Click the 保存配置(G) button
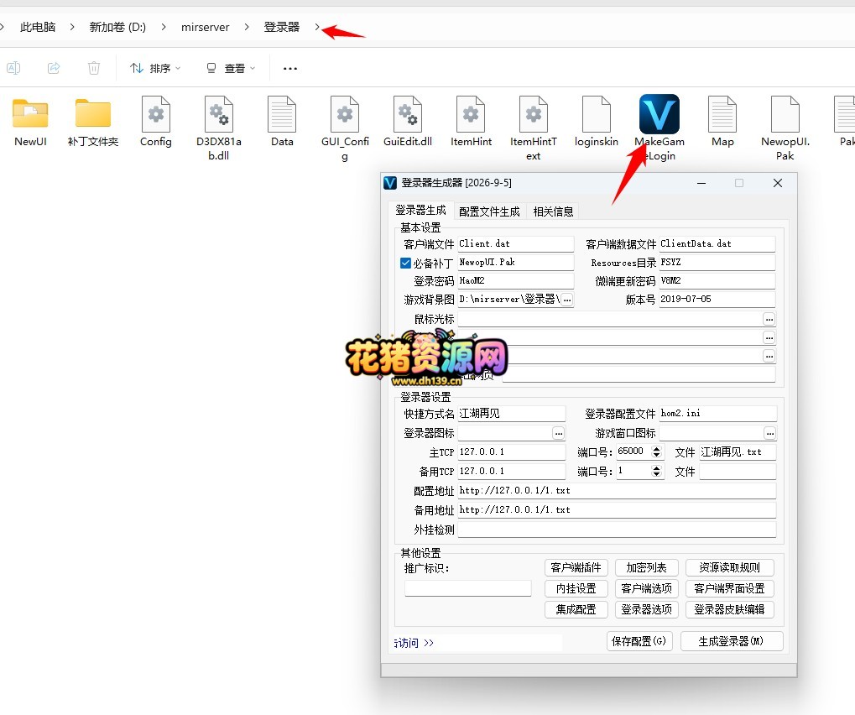The image size is (855, 715). click(639, 641)
